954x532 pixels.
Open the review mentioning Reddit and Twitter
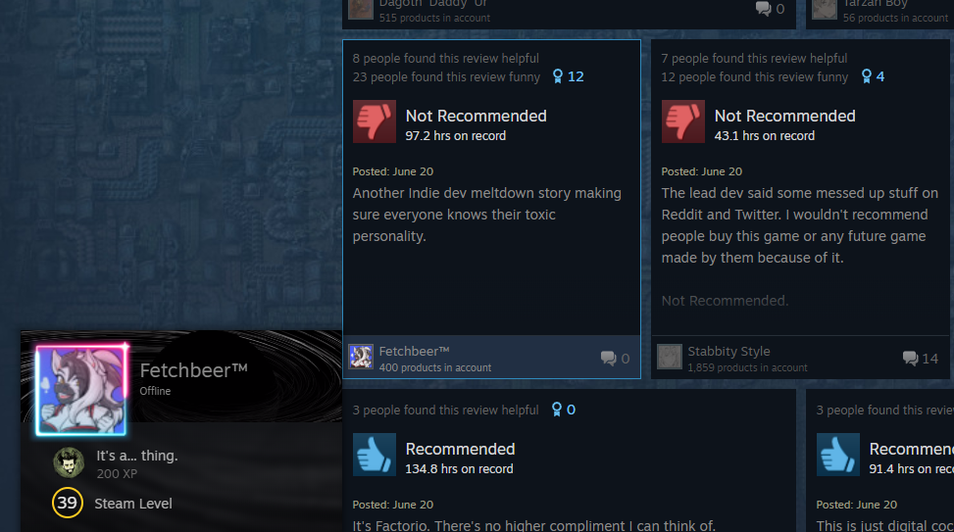click(x=799, y=225)
